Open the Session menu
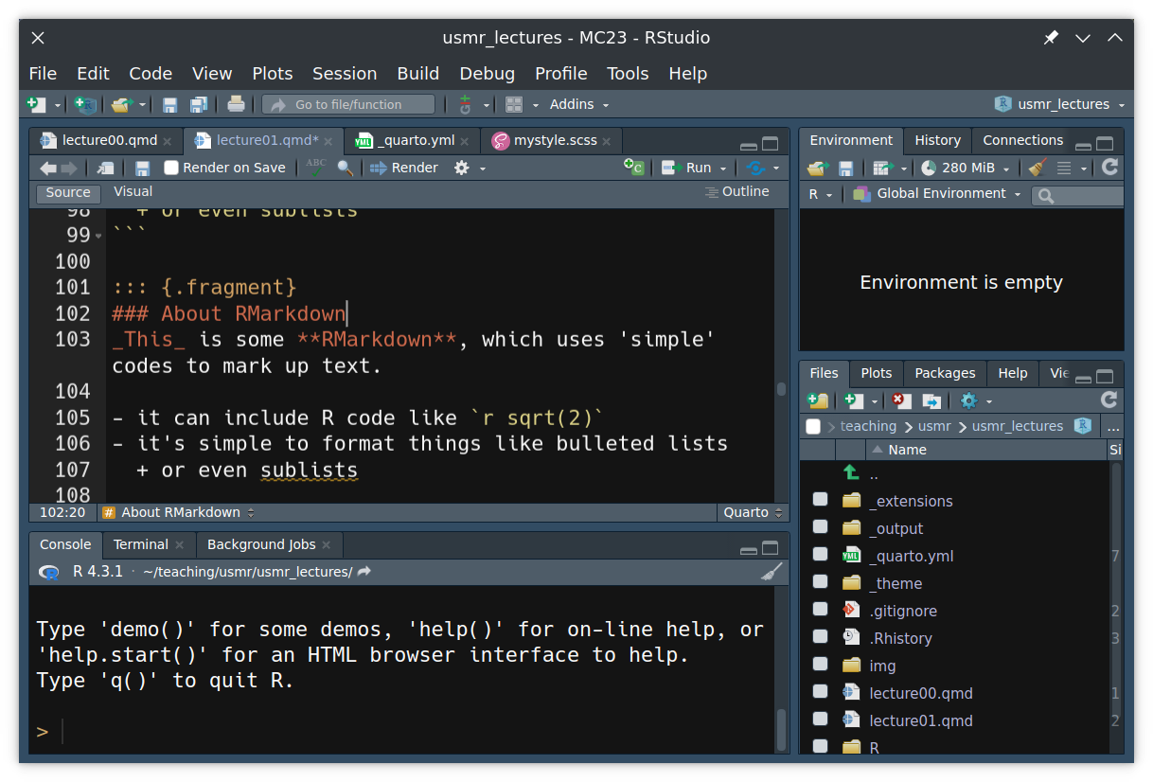The width and height of the screenshot is (1153, 782). coord(345,73)
